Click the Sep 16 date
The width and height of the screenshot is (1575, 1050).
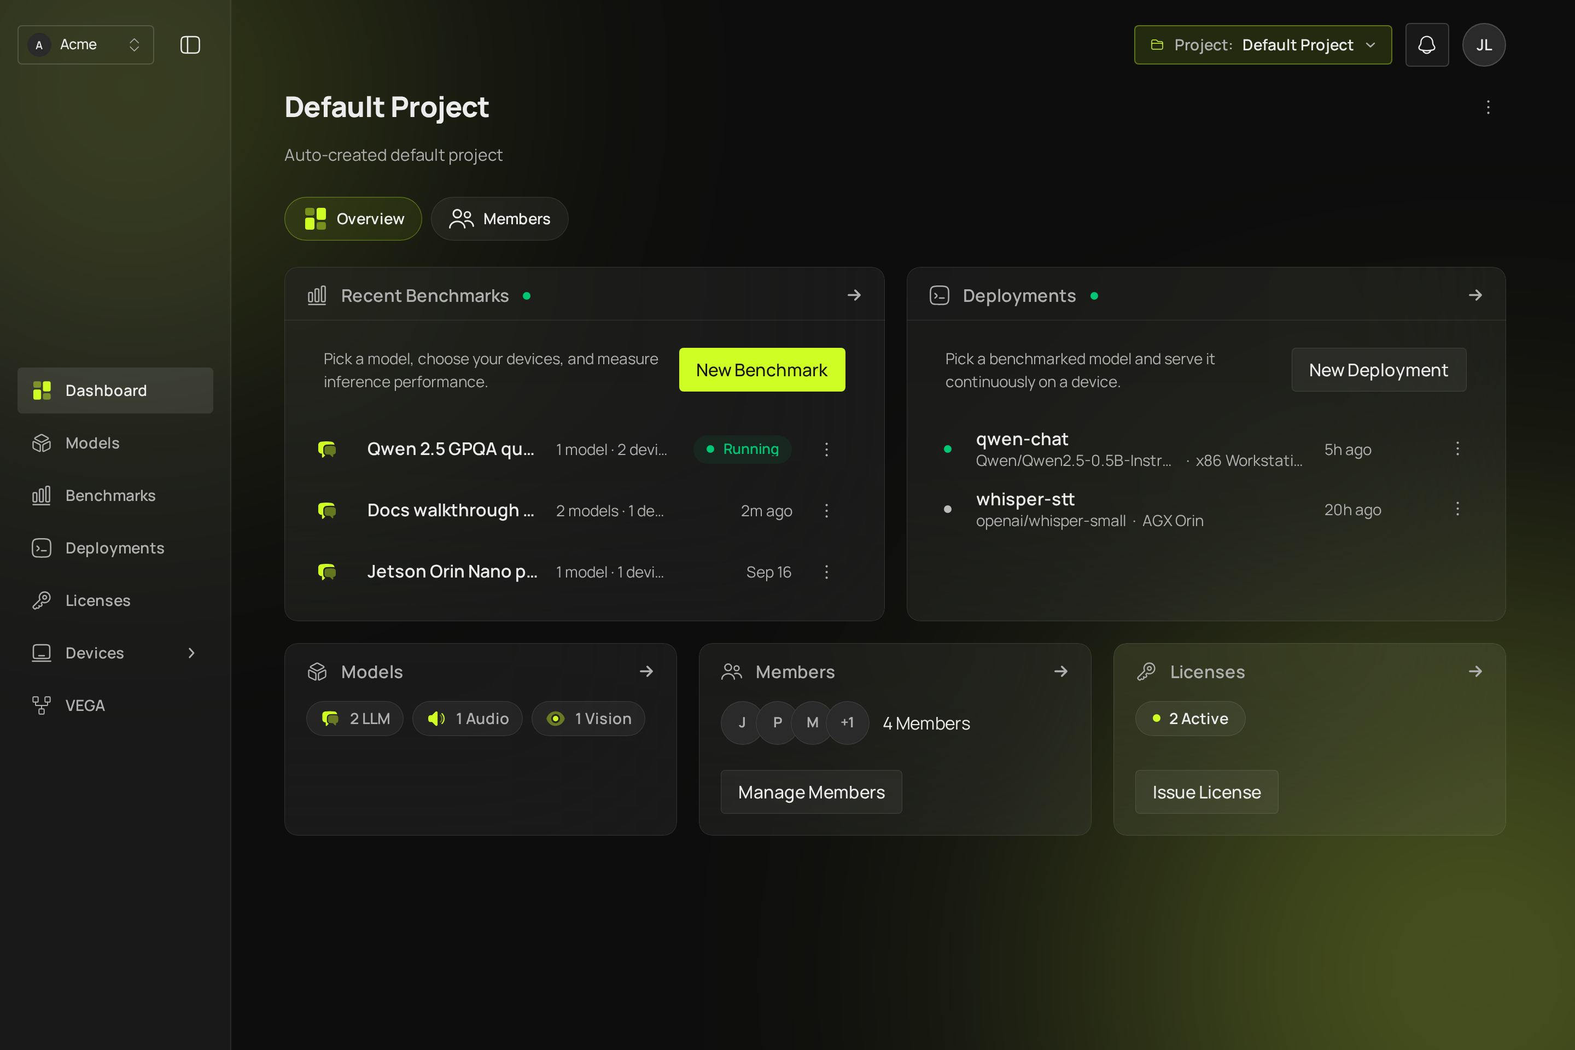(769, 572)
